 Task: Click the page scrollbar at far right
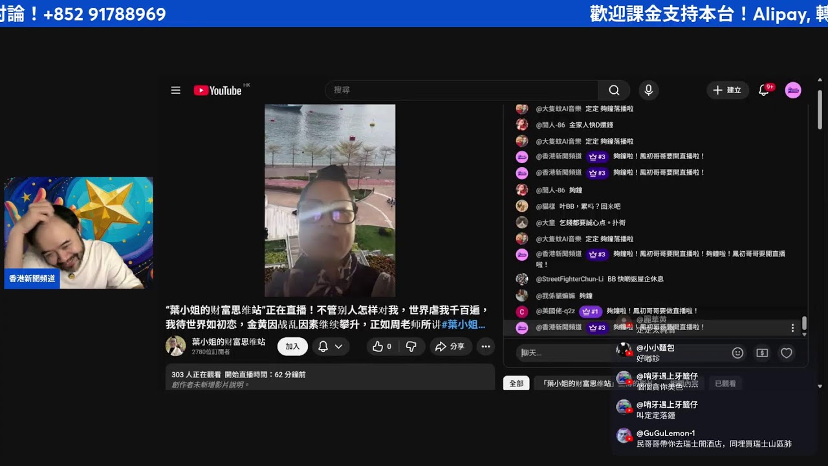click(x=820, y=110)
